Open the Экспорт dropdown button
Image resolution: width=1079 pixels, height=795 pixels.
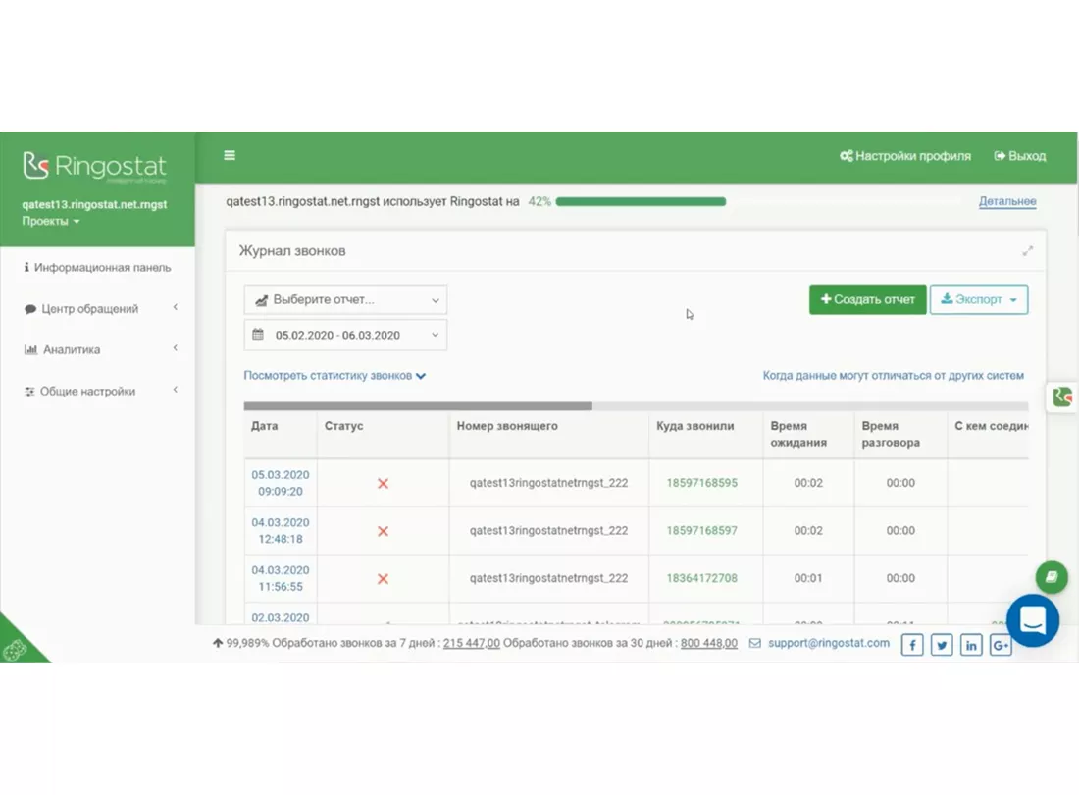pos(979,300)
